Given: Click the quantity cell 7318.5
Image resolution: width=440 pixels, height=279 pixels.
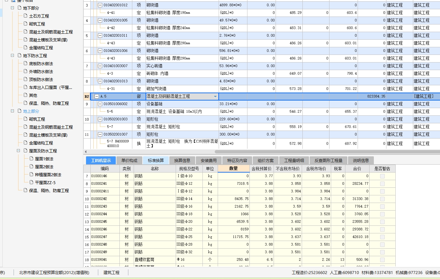Looking at the screenshot, I should 234,184.
